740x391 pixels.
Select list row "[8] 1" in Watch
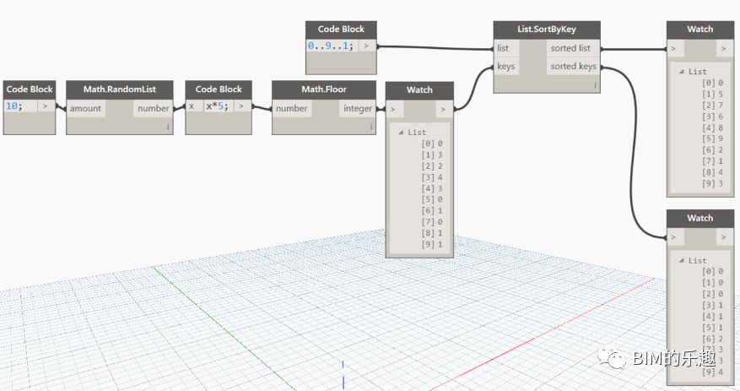click(x=432, y=233)
